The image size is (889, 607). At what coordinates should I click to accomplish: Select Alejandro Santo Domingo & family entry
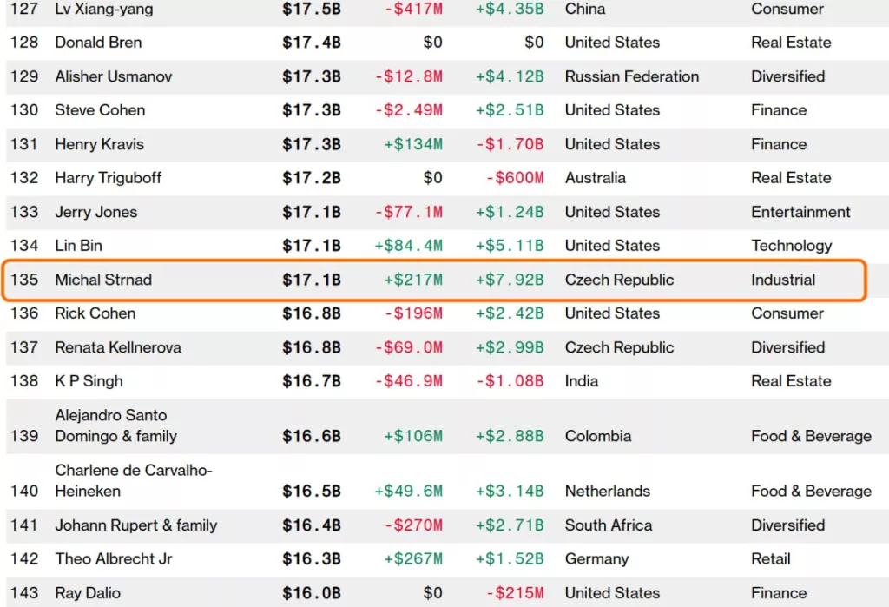(115, 426)
